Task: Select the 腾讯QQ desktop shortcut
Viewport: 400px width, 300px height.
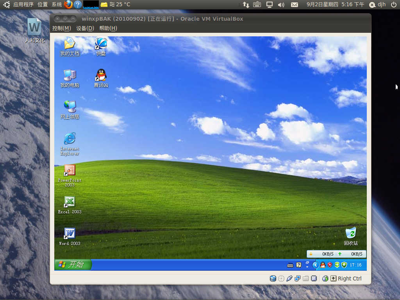Action: (101, 78)
